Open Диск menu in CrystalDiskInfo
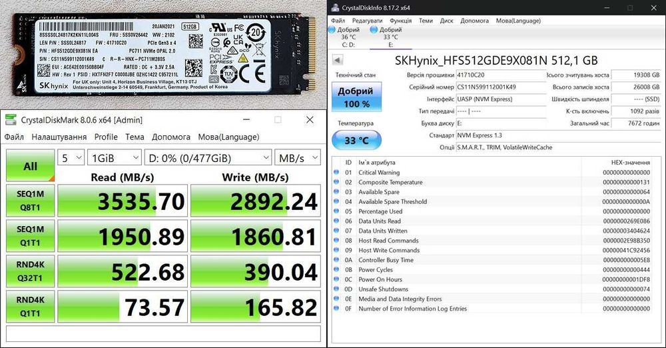This screenshot has height=348, width=666. tap(446, 21)
